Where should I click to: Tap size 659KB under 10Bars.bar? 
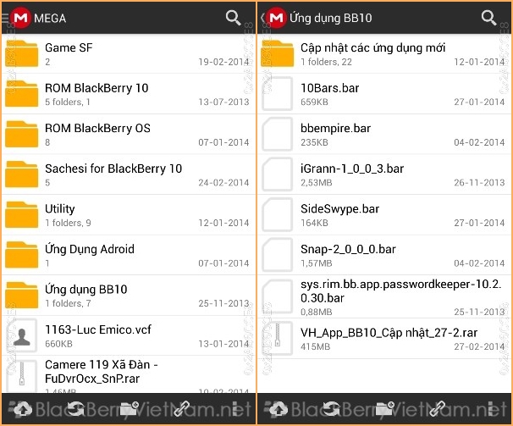point(314,102)
